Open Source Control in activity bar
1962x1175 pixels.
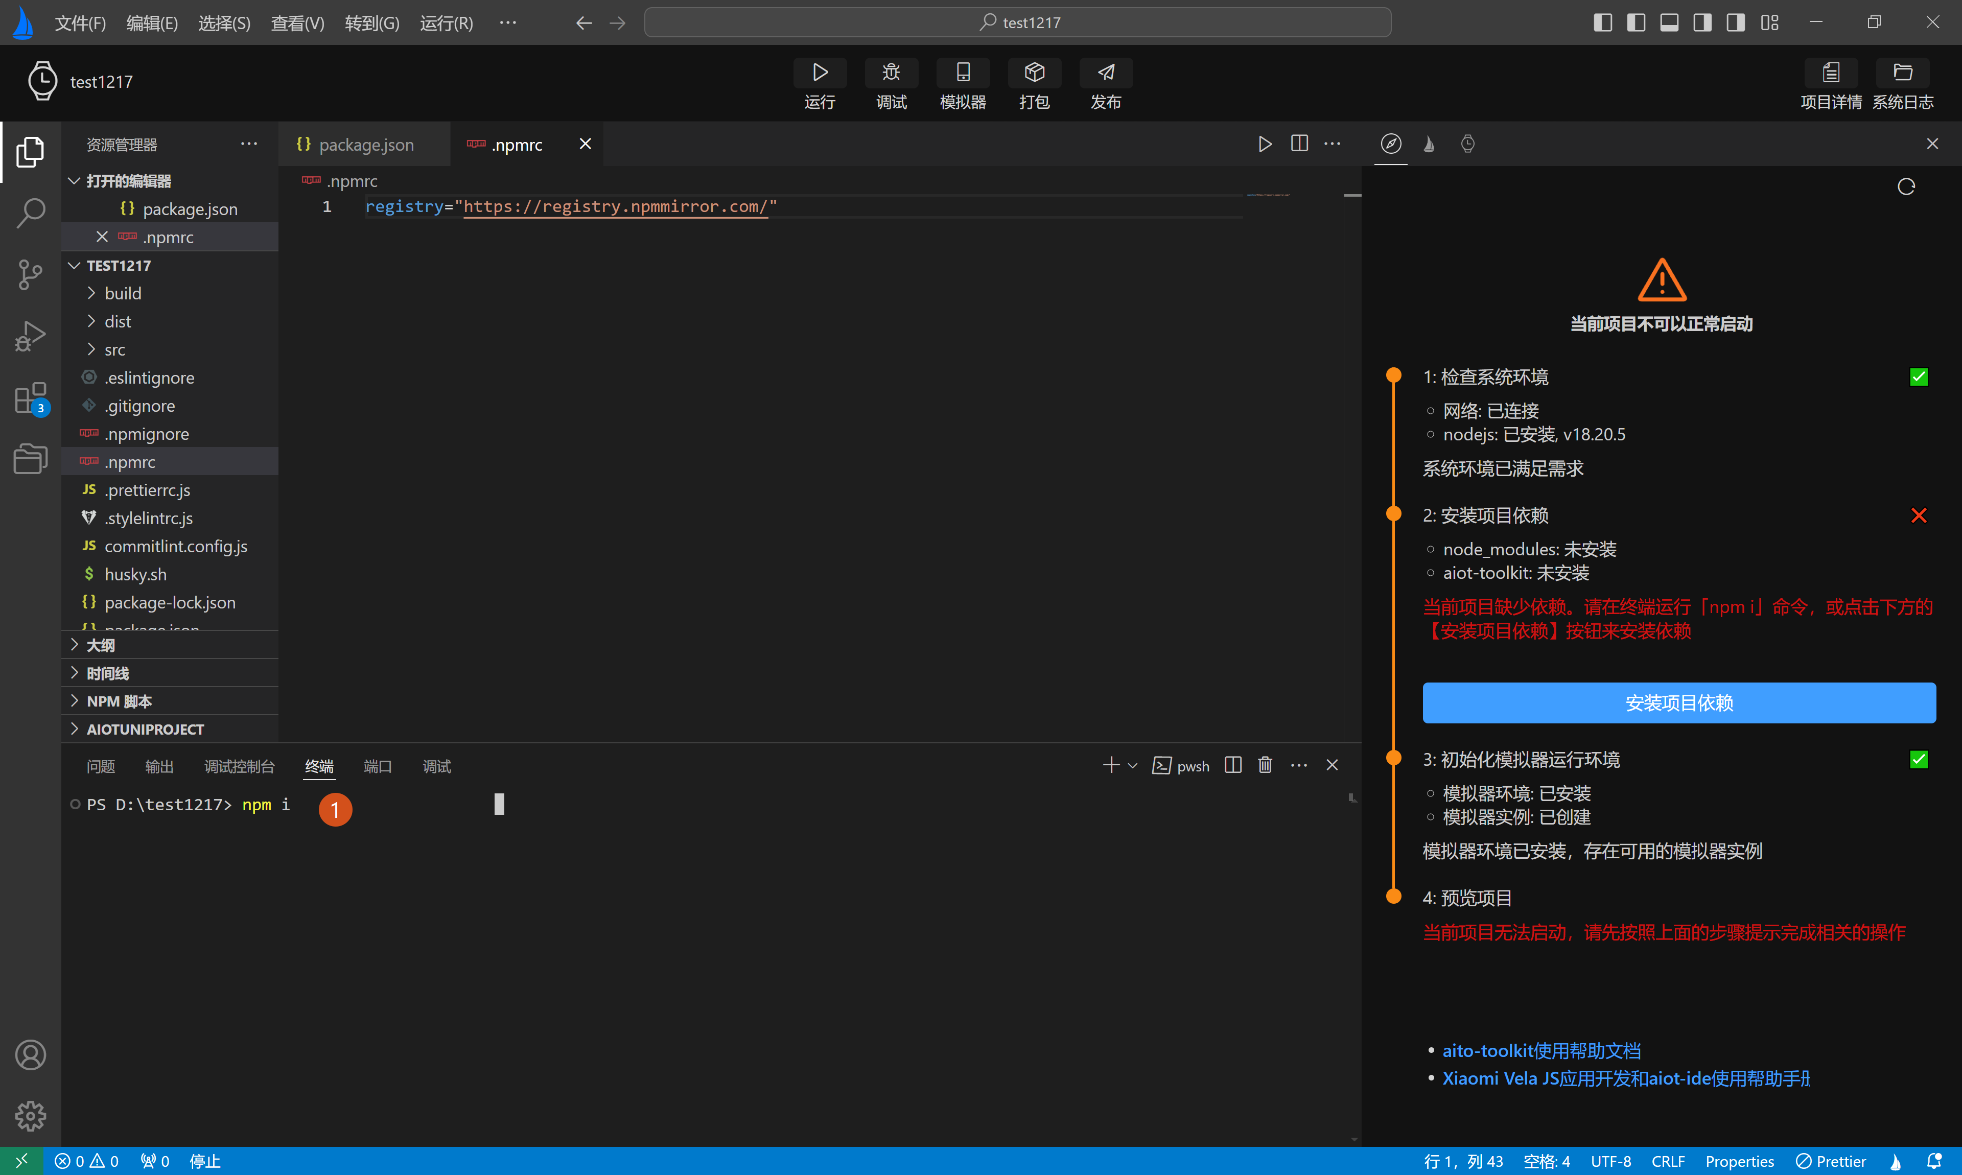point(30,274)
